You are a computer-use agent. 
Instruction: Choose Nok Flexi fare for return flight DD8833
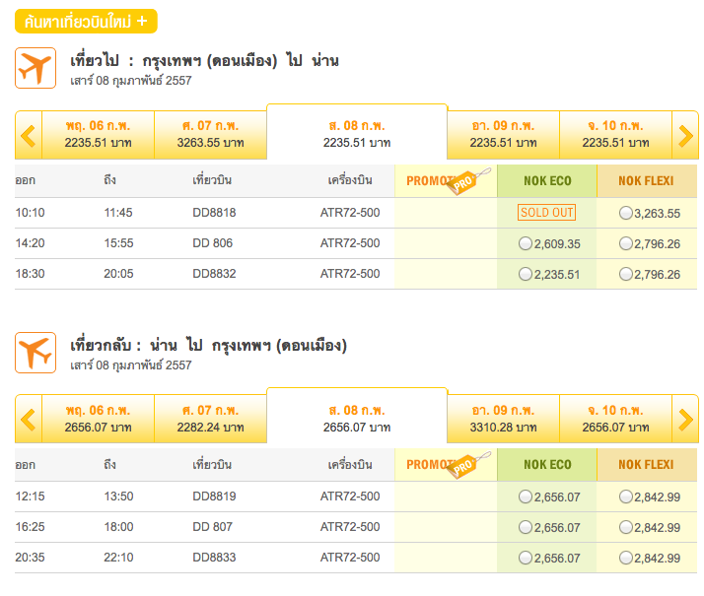click(626, 559)
